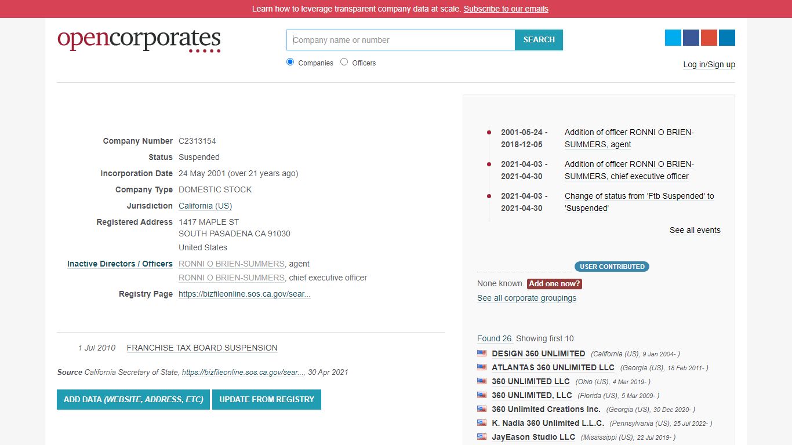Viewport: 792px width, 445px height.
Task: Click US flag beside ATLANTAS 360 UNLIMITED LLC
Action: 482,367
